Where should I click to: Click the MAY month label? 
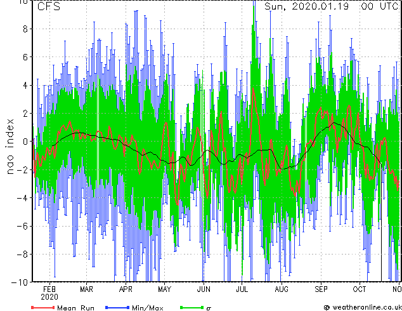click(x=164, y=289)
